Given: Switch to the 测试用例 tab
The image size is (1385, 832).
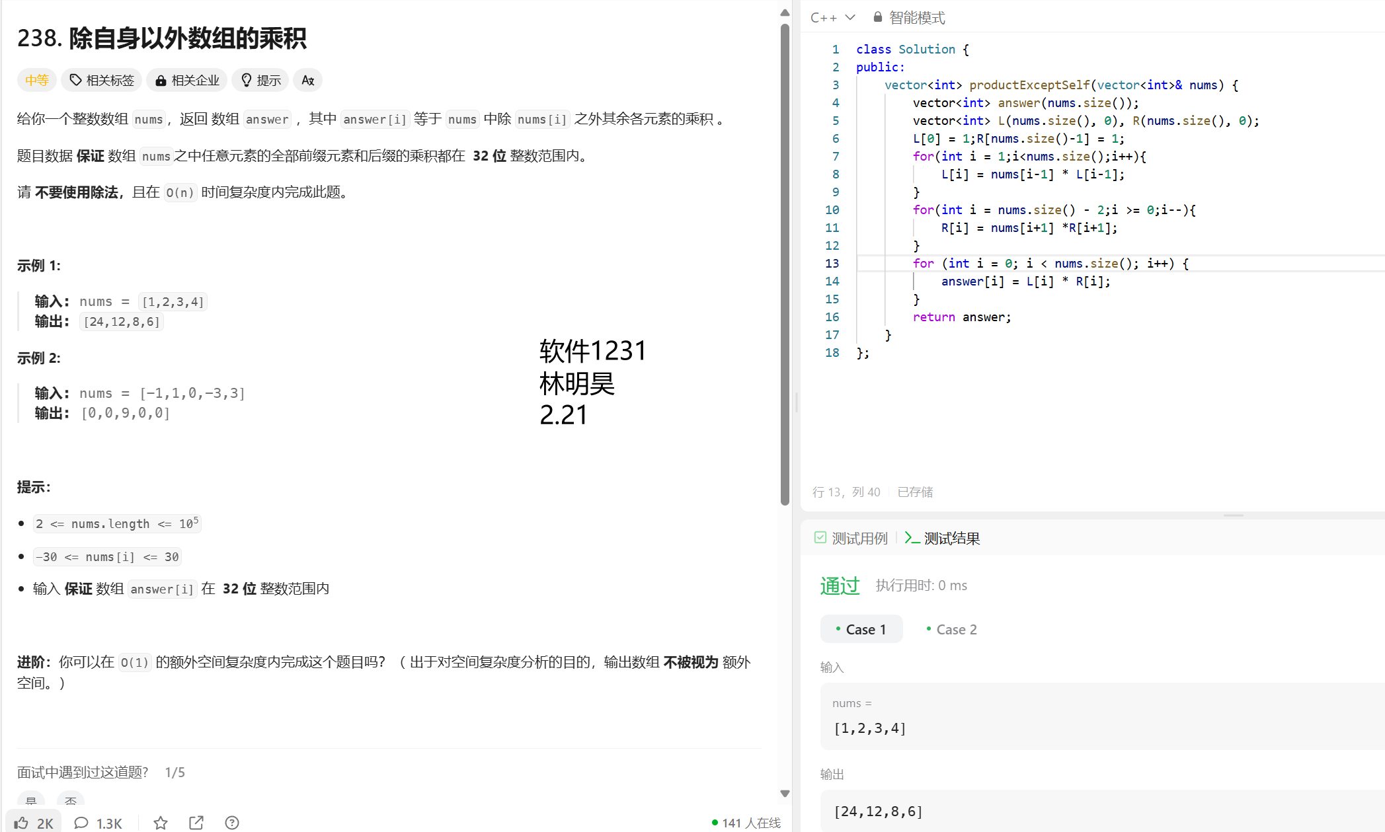Looking at the screenshot, I should click(x=851, y=539).
